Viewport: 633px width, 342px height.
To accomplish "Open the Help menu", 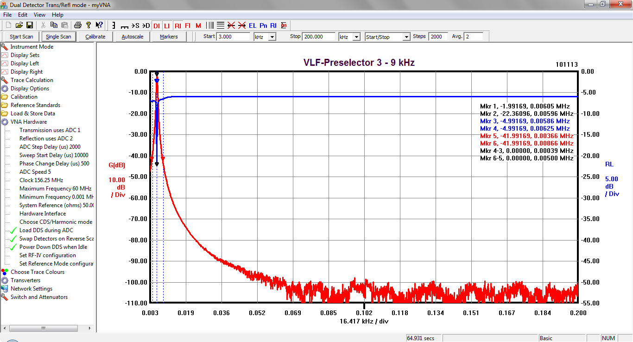I will 57,15.
